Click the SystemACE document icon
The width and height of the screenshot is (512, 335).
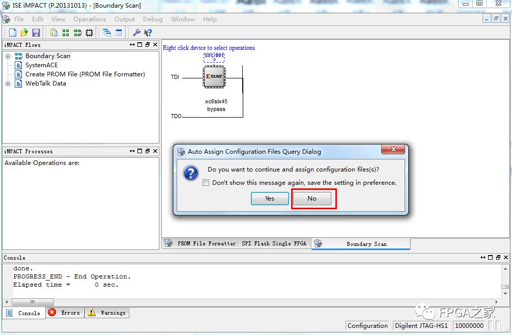pyautogui.click(x=19, y=65)
